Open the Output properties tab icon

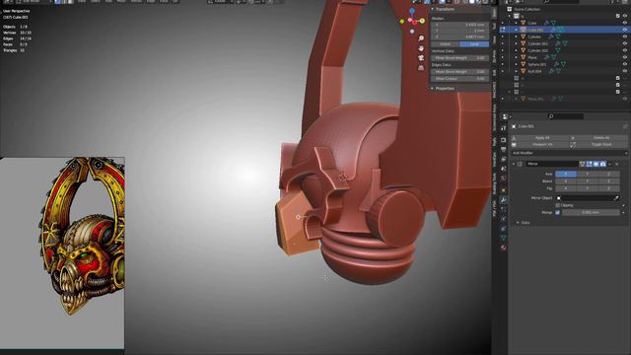[504, 149]
